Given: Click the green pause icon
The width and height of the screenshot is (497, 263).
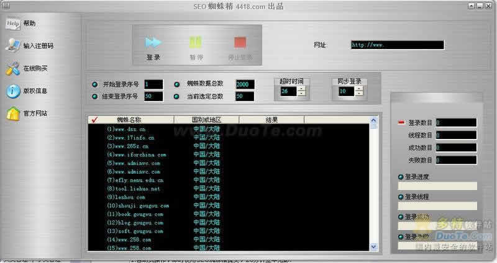Looking at the screenshot, I should [x=196, y=42].
